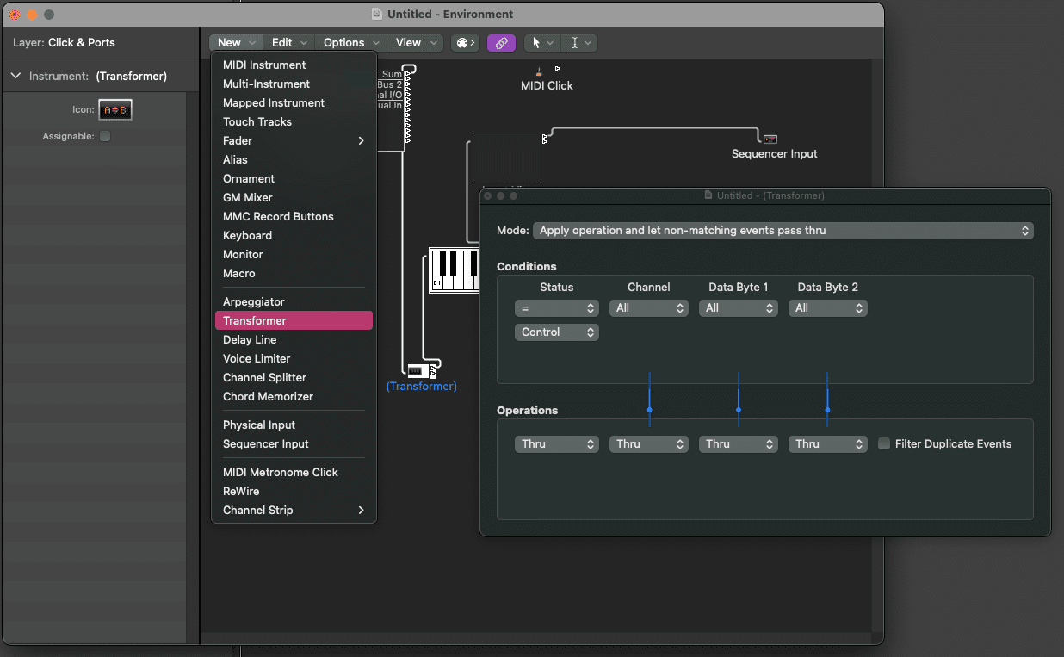Choose MIDI Instrument from New menu
Viewport: 1064px width, 657px height.
pyautogui.click(x=294, y=65)
